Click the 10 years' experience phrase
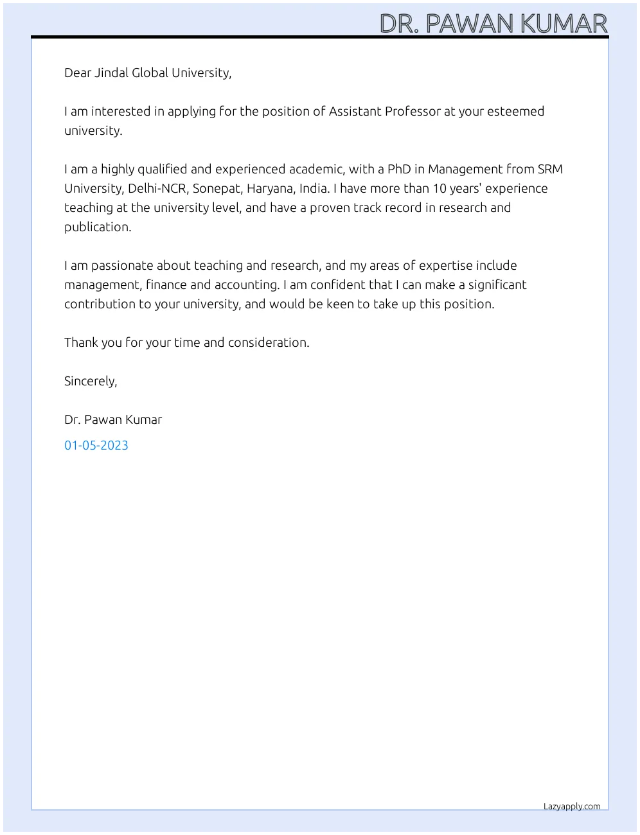The width and height of the screenshot is (640, 835). coord(490,188)
